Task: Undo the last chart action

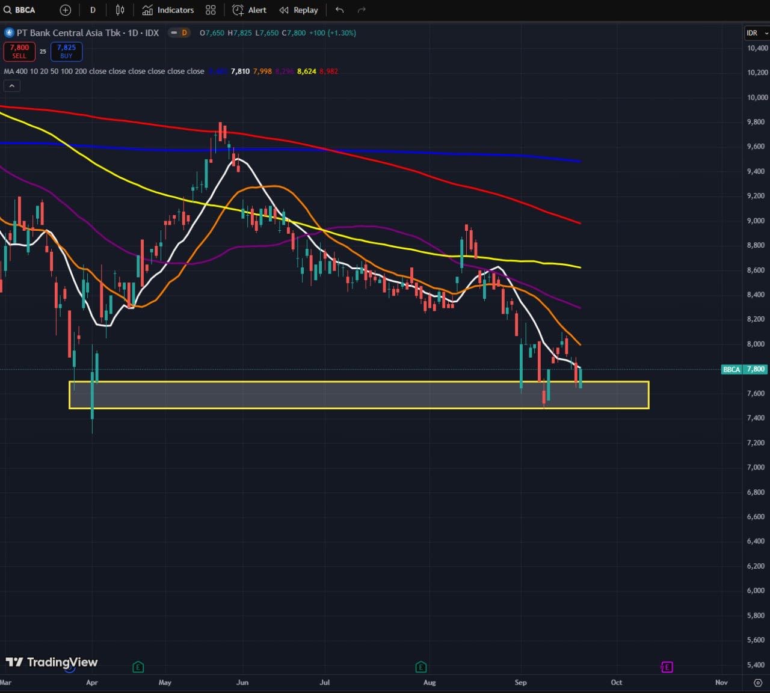Action: click(x=340, y=10)
